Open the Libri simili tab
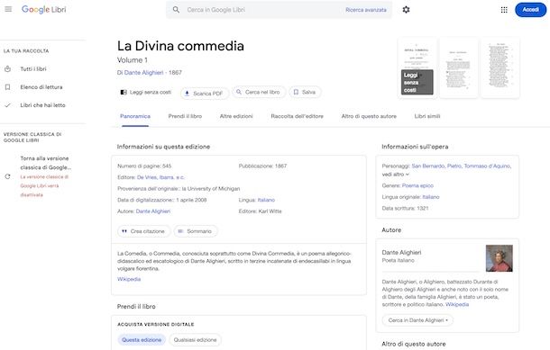The height and width of the screenshot is (350, 550). point(427,116)
